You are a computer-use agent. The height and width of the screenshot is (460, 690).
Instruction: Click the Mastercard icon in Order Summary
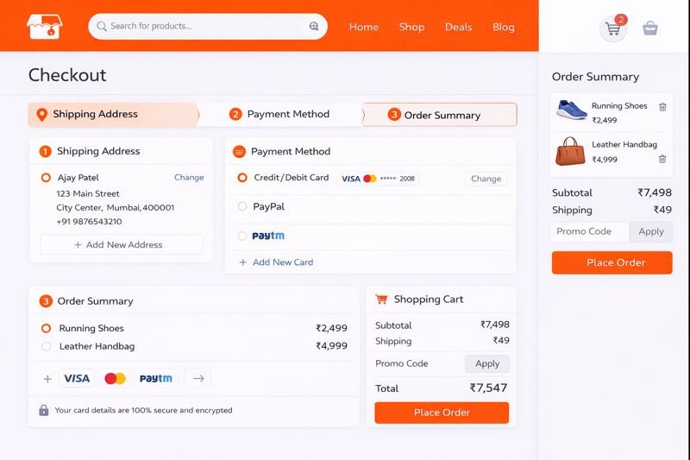point(115,378)
